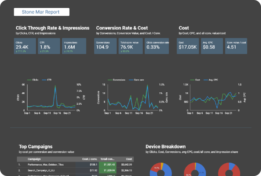
Task: Click the Total conv. value 76.9K scorecard
Action: point(130,46)
